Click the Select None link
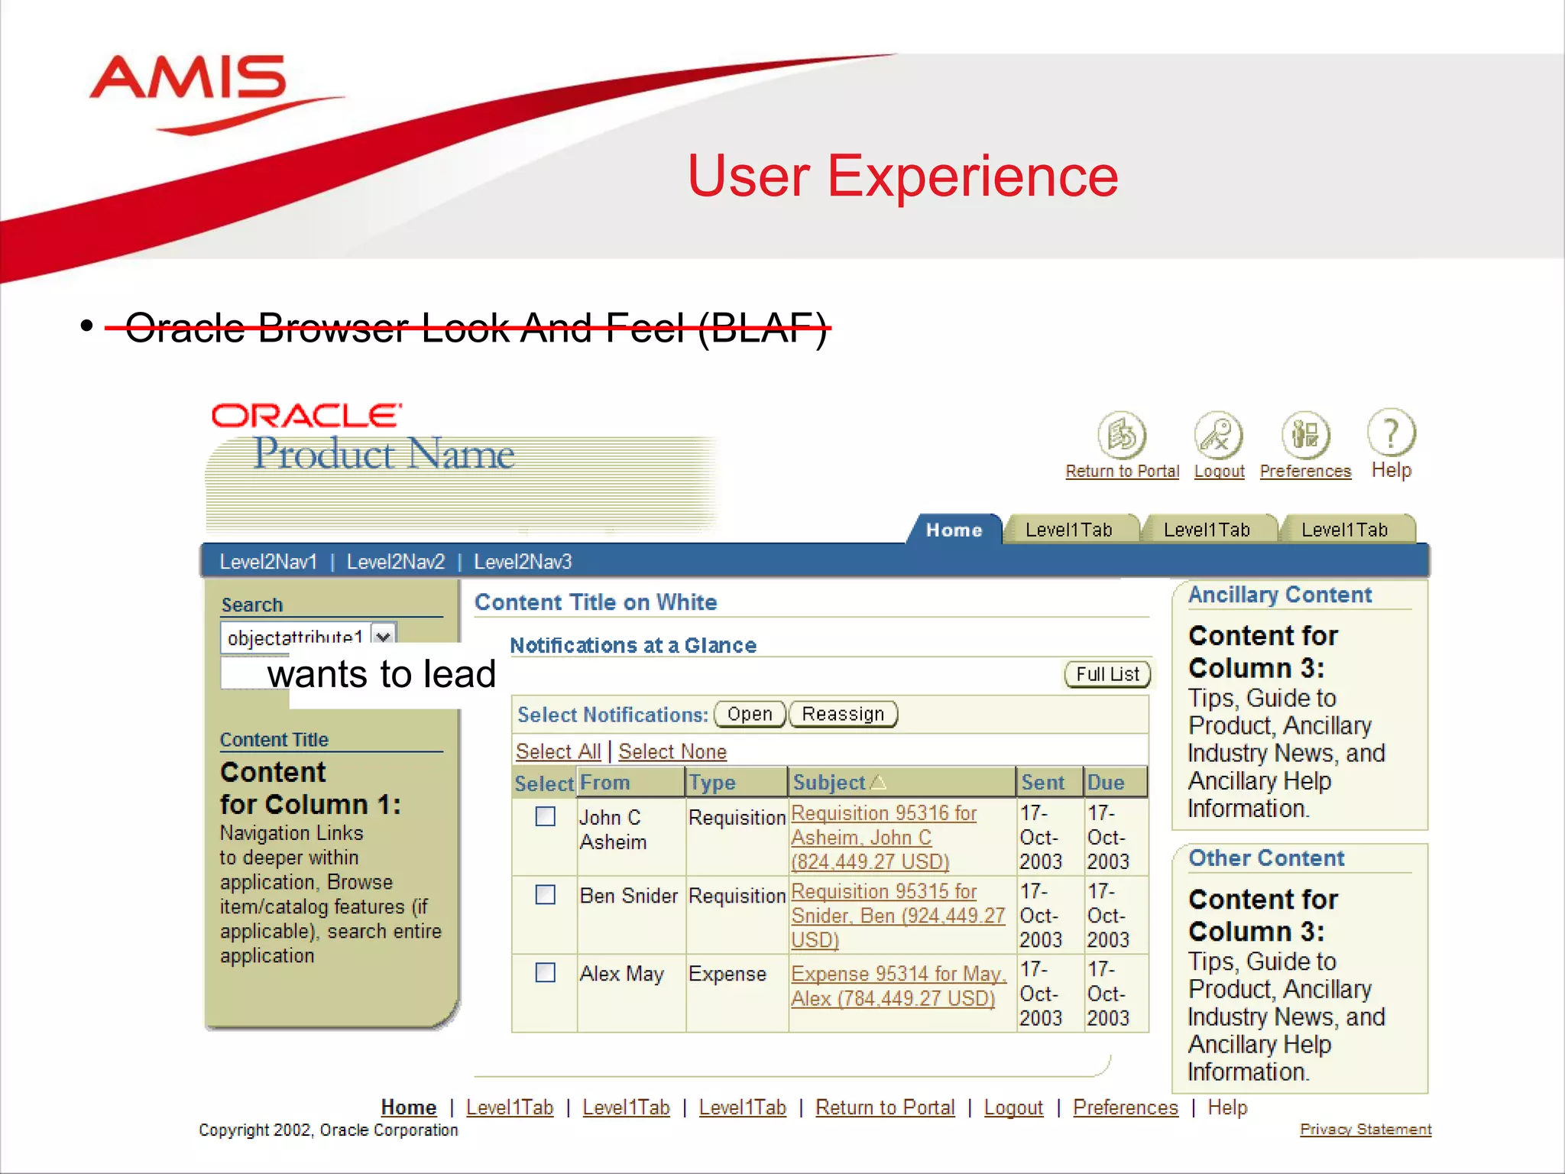 click(x=672, y=751)
